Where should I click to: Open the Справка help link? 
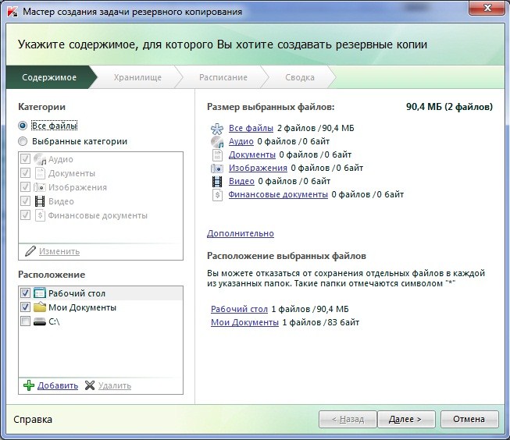[x=33, y=419]
